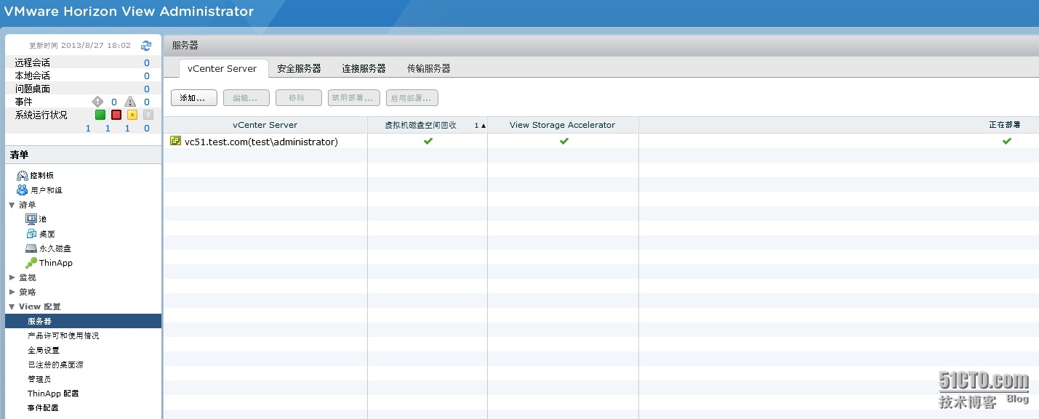The width and height of the screenshot is (1039, 419).
Task: Click the 移除 remove button
Action: click(x=299, y=98)
